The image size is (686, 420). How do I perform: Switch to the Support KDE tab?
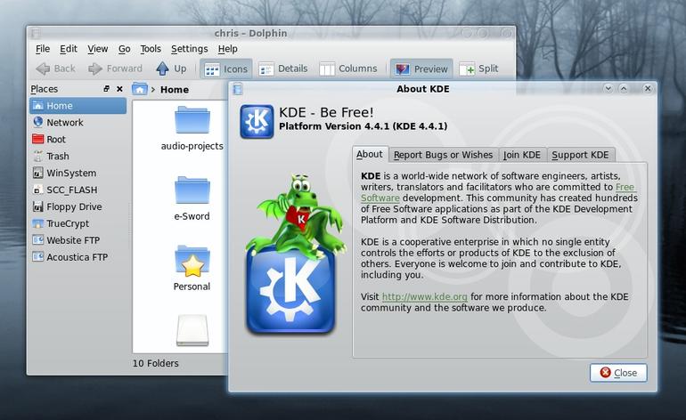[580, 155]
